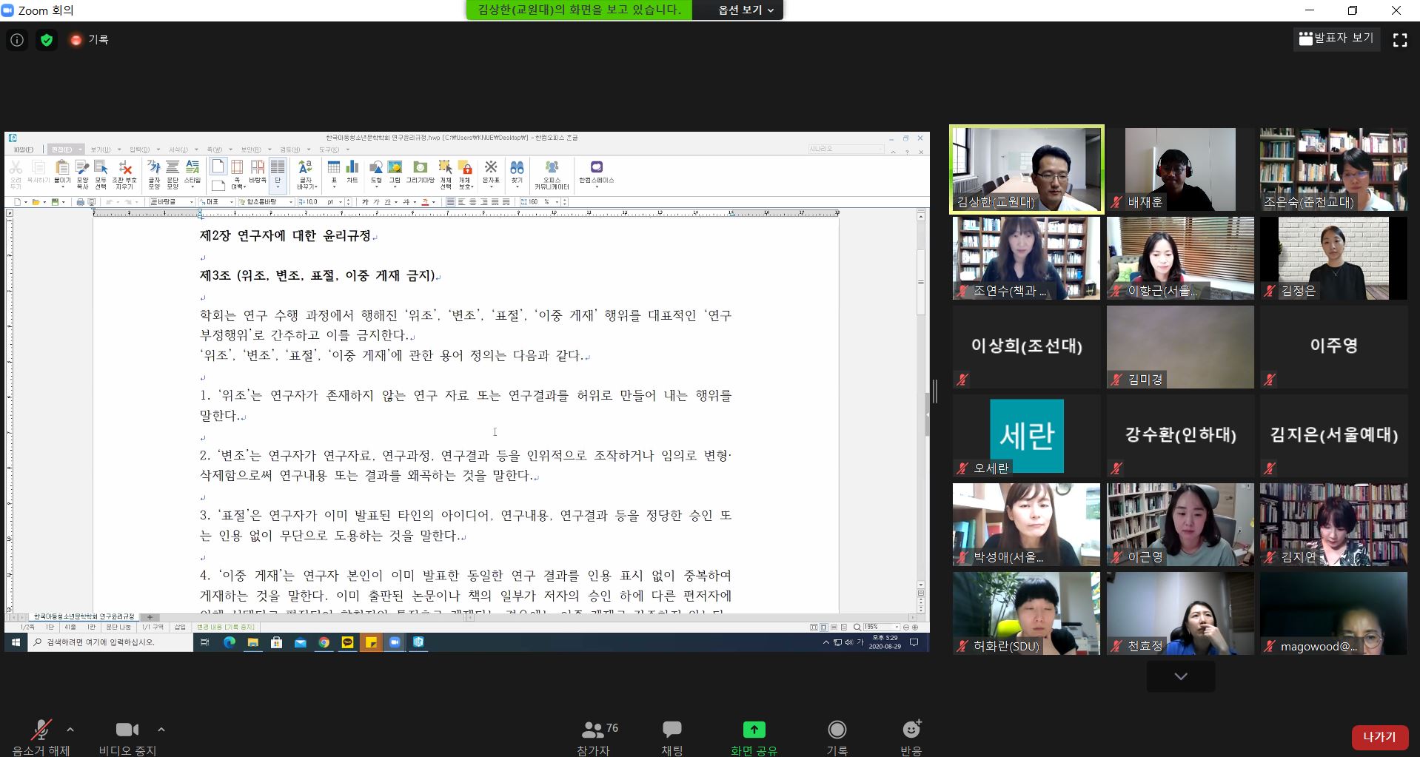Open the 옵션 보기 dropdown
The width and height of the screenshot is (1420, 757).
tap(746, 10)
